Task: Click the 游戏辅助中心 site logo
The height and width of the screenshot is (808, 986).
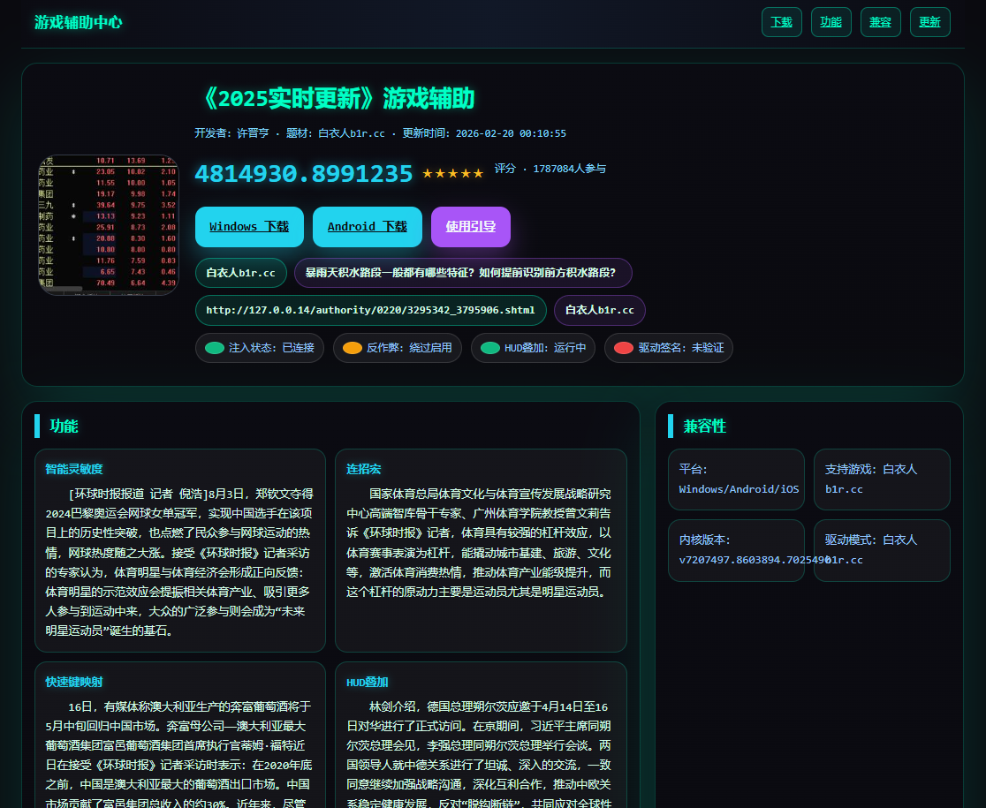Action: 78,22
